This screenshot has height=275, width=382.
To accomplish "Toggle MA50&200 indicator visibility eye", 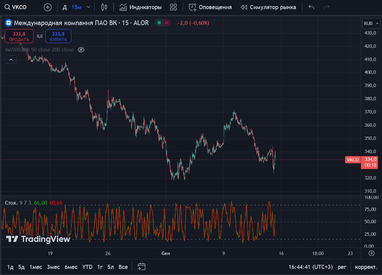I will (x=81, y=50).
